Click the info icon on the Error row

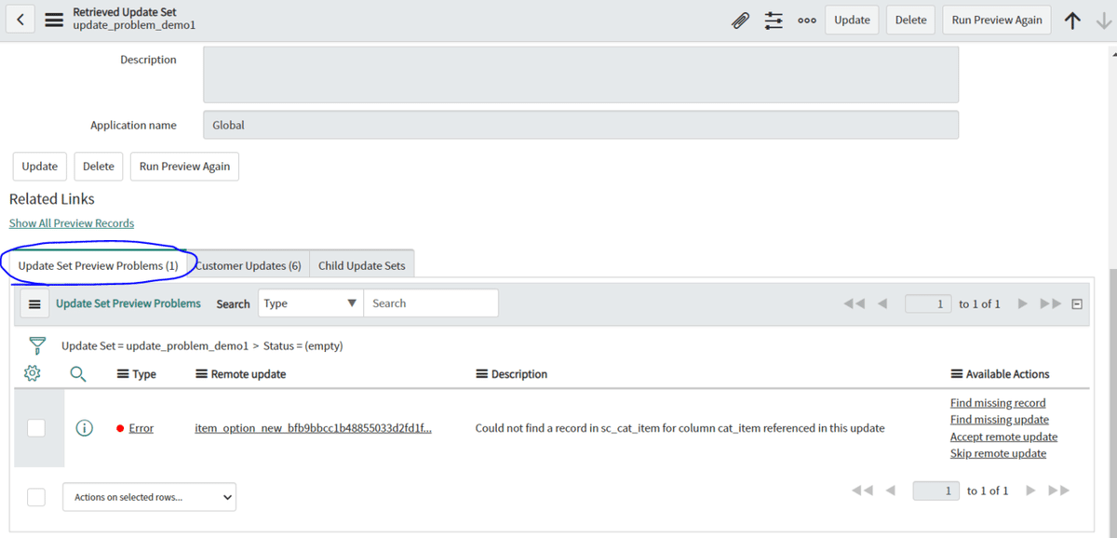[85, 427]
